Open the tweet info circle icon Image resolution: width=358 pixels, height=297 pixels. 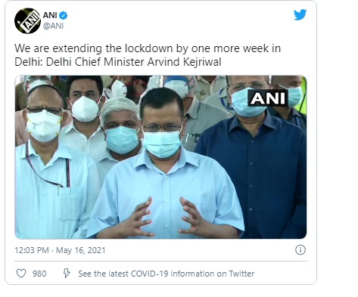click(300, 250)
